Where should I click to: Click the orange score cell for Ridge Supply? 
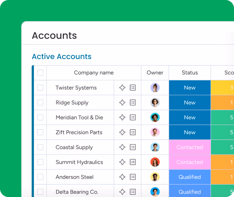(223, 102)
